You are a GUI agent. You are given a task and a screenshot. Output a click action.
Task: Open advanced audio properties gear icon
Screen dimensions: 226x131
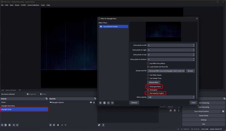(x=99, y=125)
